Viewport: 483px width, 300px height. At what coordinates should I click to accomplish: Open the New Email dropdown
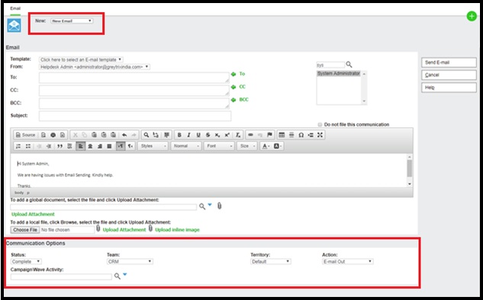(72, 21)
